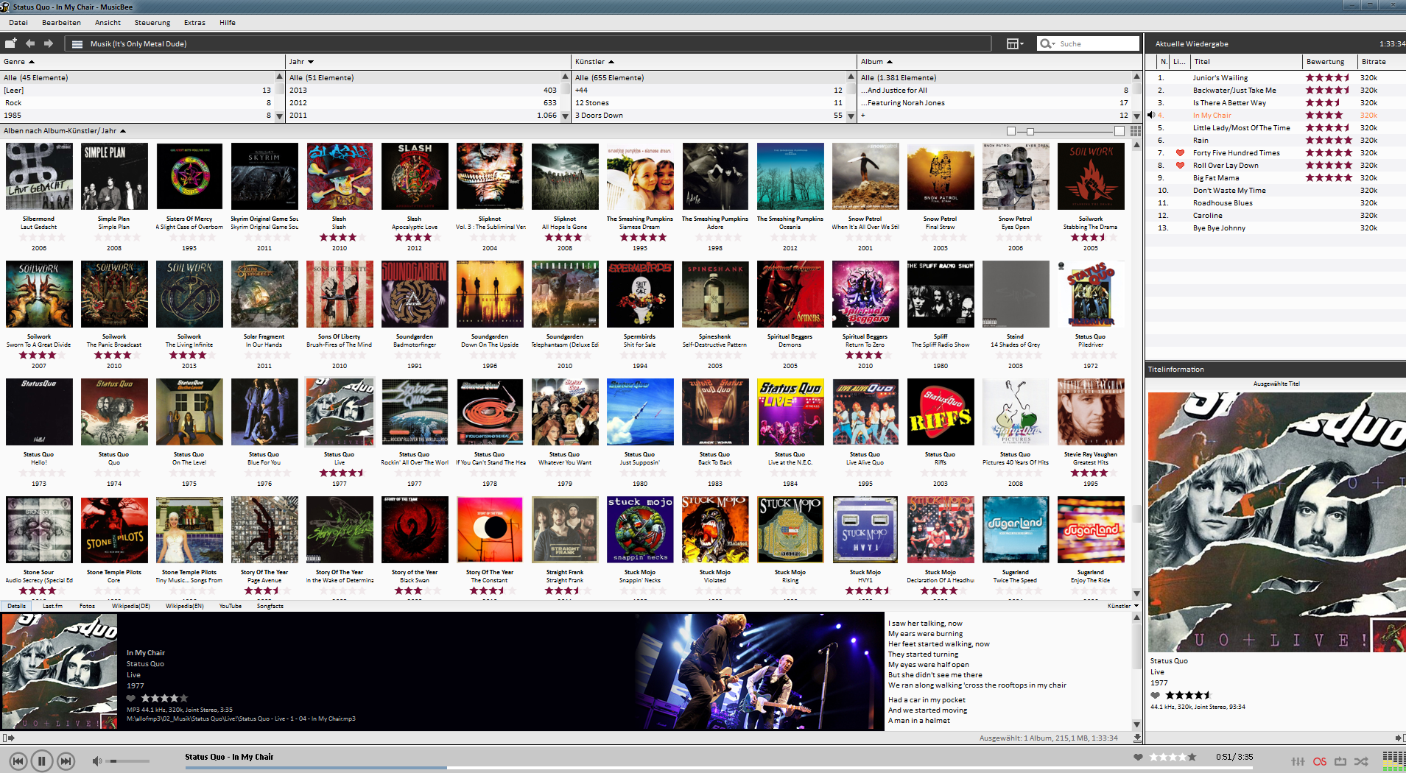Click the album grid view icon

click(x=1136, y=131)
